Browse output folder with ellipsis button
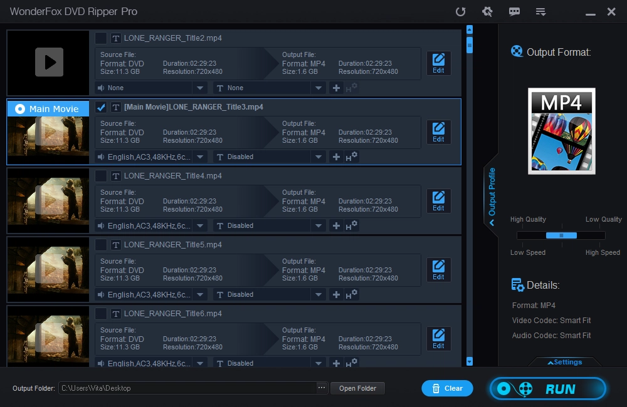The width and height of the screenshot is (627, 407). 322,388
